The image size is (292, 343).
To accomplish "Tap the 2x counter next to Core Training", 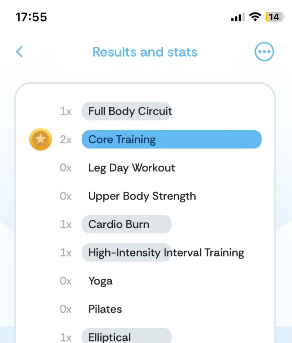I will point(66,139).
